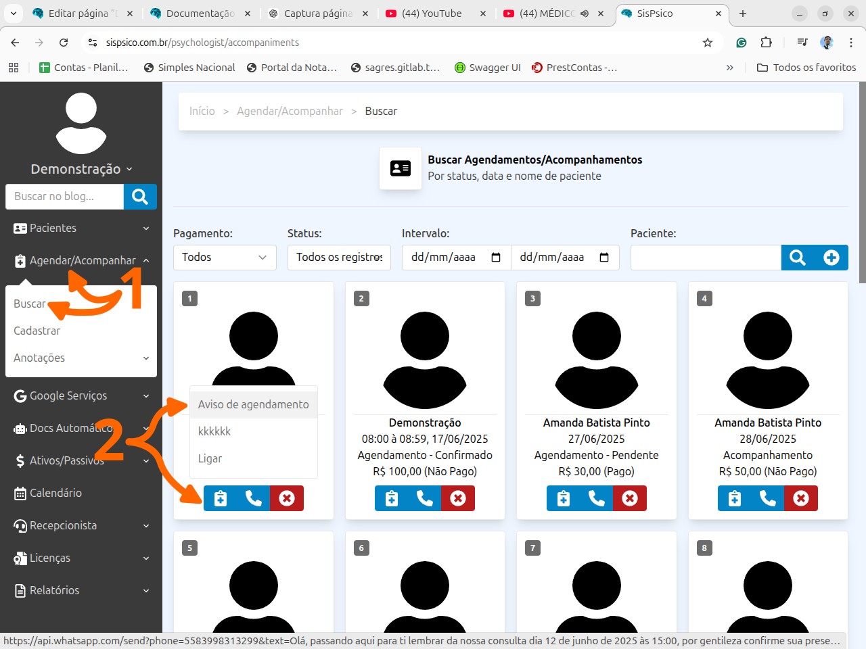
Task: Click clipboard icon on card 4
Action: coord(735,498)
